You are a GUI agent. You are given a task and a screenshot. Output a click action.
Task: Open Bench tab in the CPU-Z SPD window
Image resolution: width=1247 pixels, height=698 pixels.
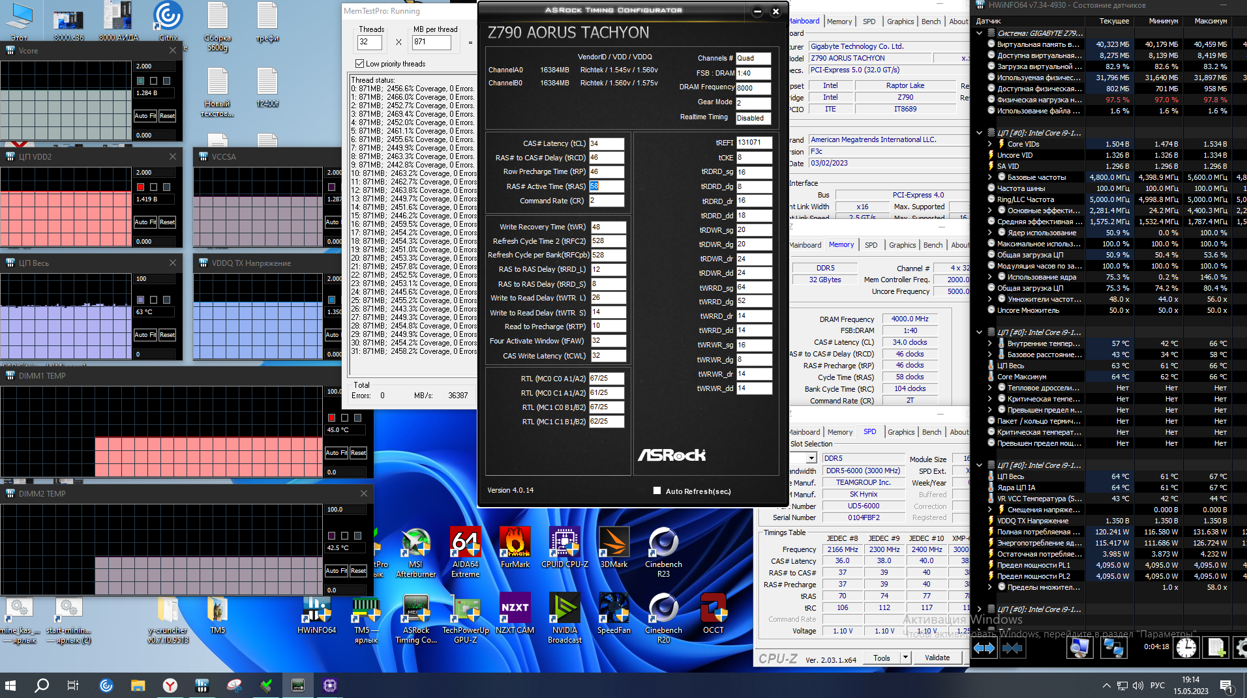[931, 432]
